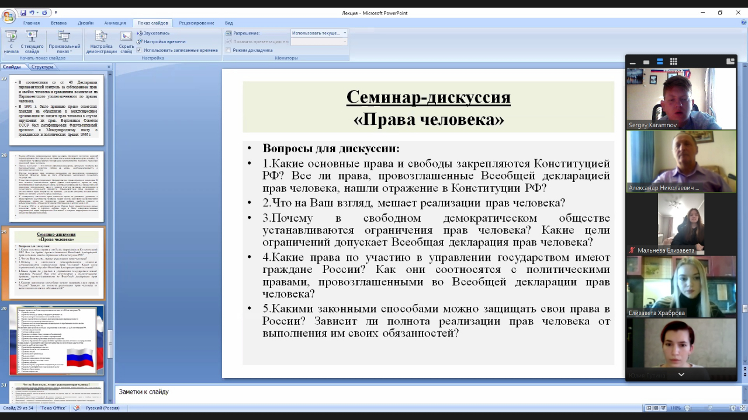The image size is (748, 420).
Task: Select slide 27 thumbnail
Action: coord(56,110)
